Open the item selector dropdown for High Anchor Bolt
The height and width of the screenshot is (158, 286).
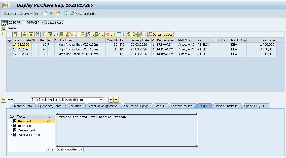click(x=101, y=100)
